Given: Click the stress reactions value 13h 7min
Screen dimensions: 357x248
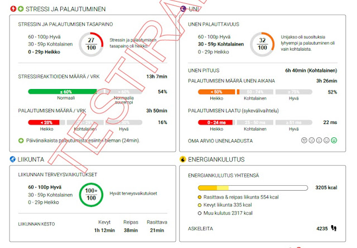Looking at the screenshot, I should coord(157,77).
